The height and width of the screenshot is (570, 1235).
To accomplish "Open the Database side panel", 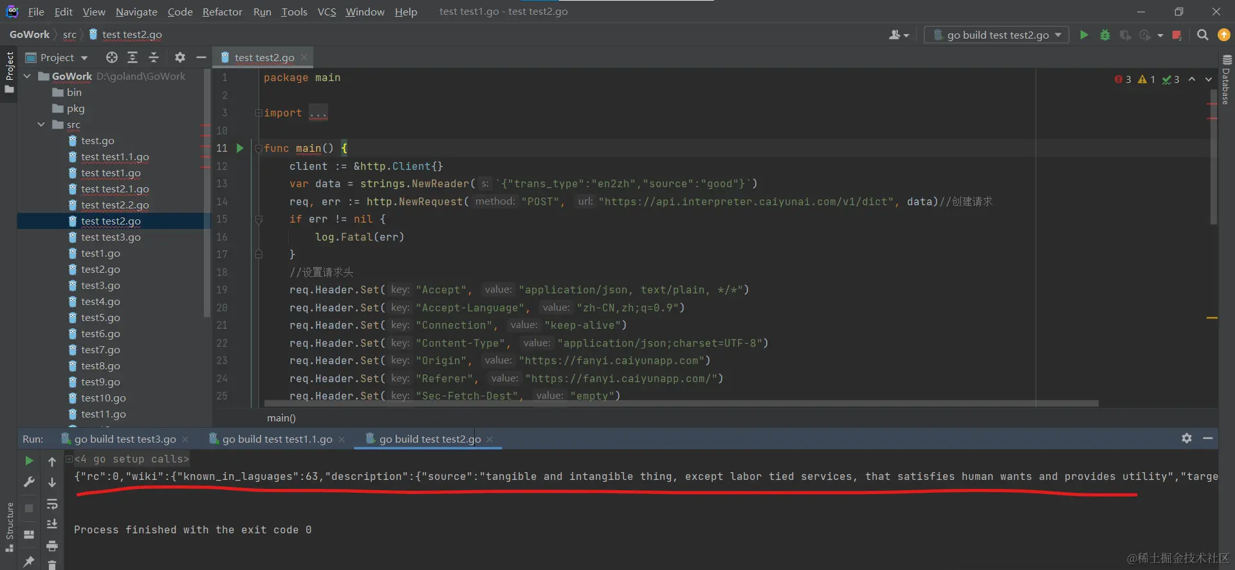I will click(x=1227, y=78).
